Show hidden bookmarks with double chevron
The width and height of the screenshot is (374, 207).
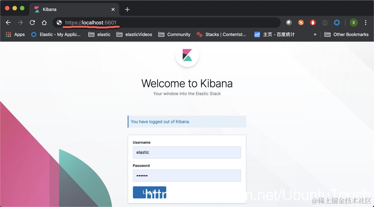315,34
